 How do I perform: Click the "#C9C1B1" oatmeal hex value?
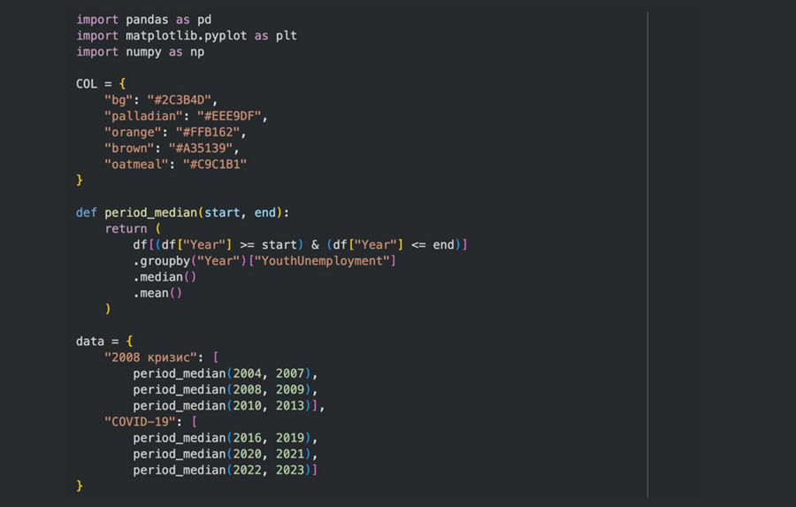(214, 164)
